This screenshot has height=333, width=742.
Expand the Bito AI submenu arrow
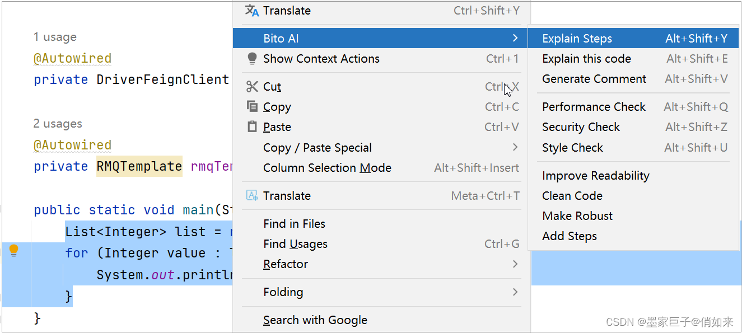[x=515, y=38]
